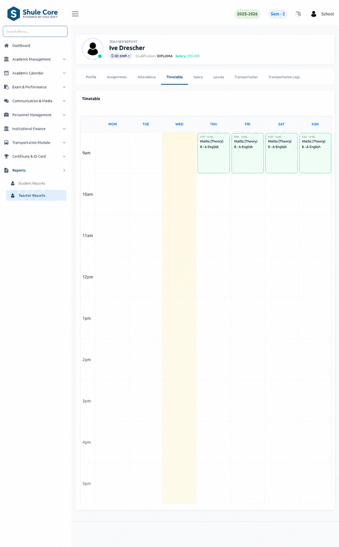Click the Academic Calendar icon

[x=6, y=73]
